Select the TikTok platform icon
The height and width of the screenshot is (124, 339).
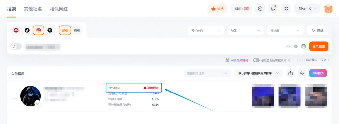(27, 30)
